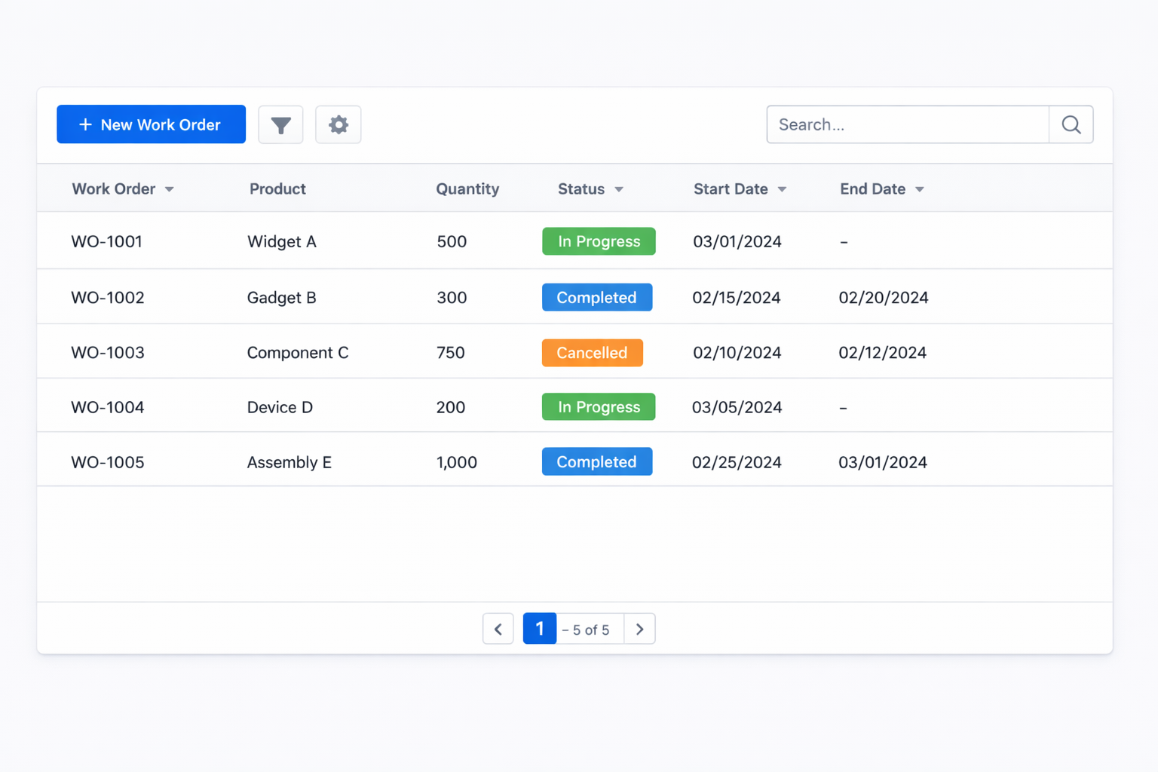Go to previous page arrow

498,629
